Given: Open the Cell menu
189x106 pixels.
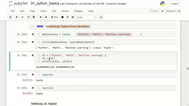Looking at the screenshot, I should [54, 11].
